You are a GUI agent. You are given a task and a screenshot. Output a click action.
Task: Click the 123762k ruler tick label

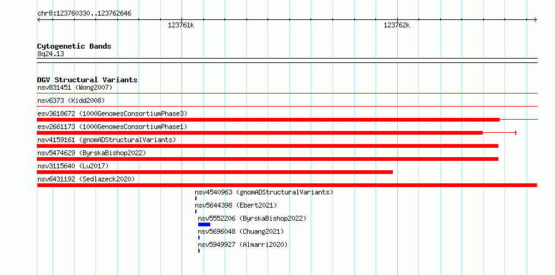[x=397, y=26]
